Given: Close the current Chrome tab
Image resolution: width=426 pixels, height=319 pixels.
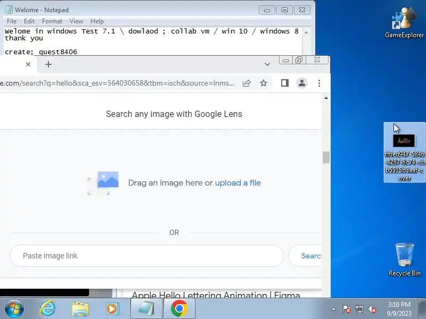Looking at the screenshot, I should 28,64.
